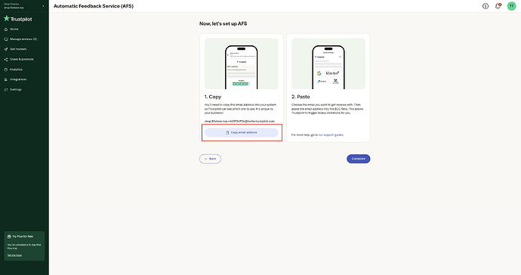Click the phone illustration in the Copy card
521x275 pixels.
[x=241, y=66]
